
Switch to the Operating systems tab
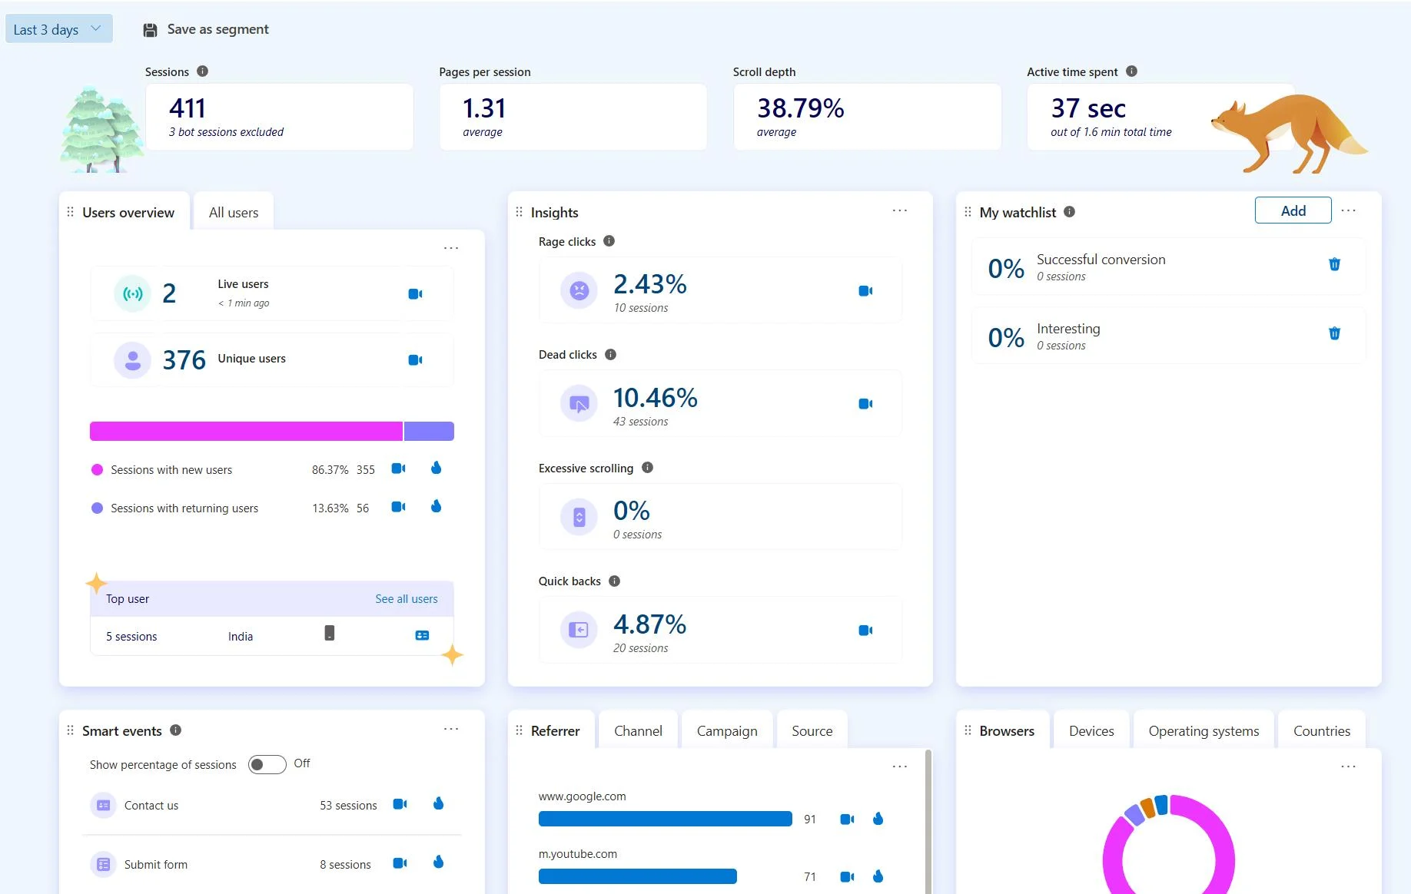coord(1203,731)
